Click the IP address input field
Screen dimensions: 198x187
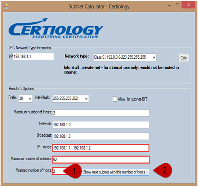pyautogui.click(x=33, y=56)
